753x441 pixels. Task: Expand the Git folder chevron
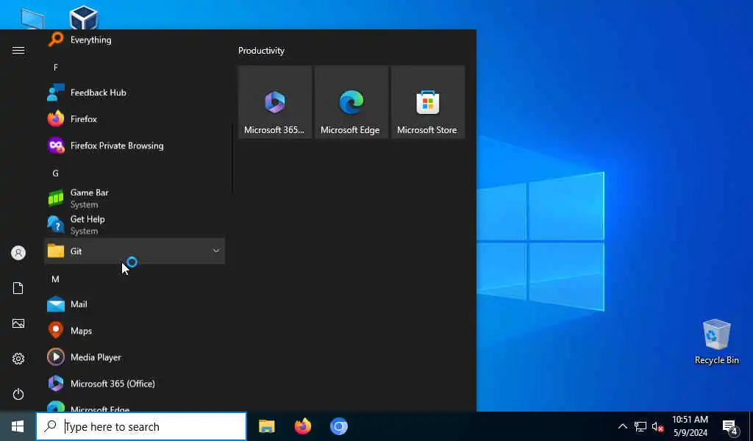[216, 251]
